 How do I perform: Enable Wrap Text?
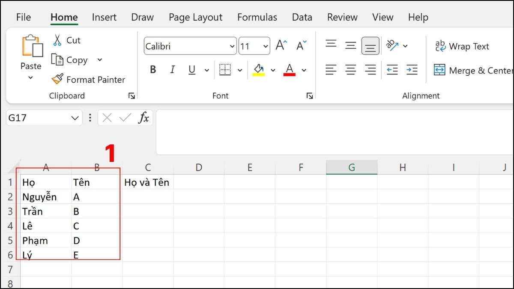point(462,46)
